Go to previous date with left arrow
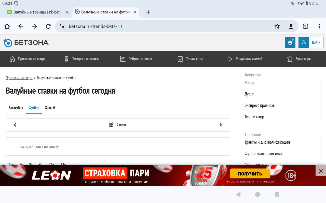 tap(15, 125)
